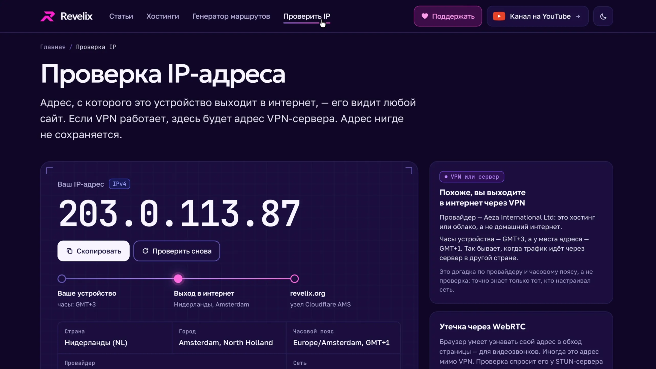Click the Утечка через WebRTC heading
Screen dimensions: 656x369
click(482, 326)
